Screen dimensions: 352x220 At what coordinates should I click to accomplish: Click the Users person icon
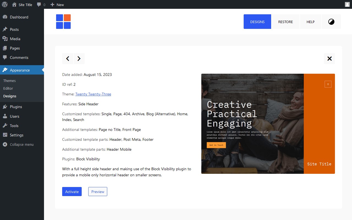click(x=5, y=116)
